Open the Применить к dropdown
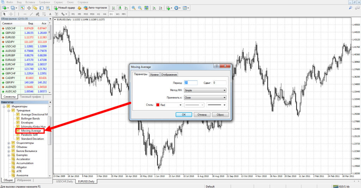 [x=205, y=98]
